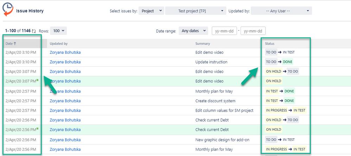
Task: Expand the Any User dropdown
Action: (x=281, y=11)
